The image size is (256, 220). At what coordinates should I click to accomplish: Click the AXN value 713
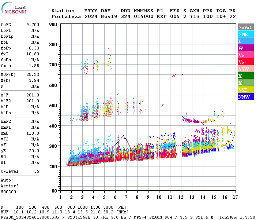click(195, 16)
